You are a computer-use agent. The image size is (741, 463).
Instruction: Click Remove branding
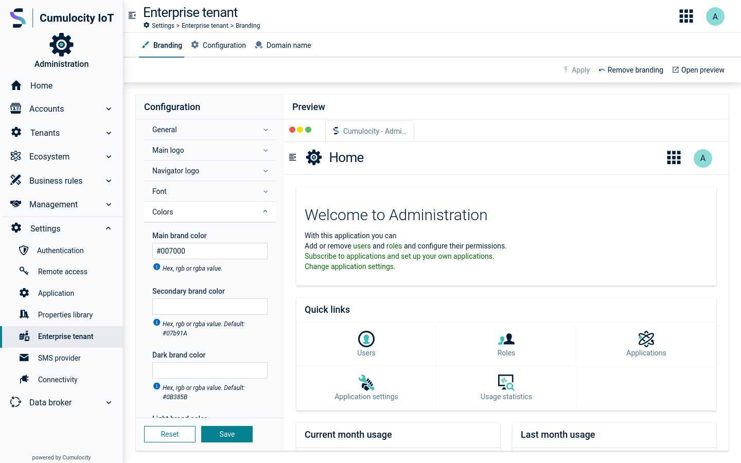[x=631, y=70]
